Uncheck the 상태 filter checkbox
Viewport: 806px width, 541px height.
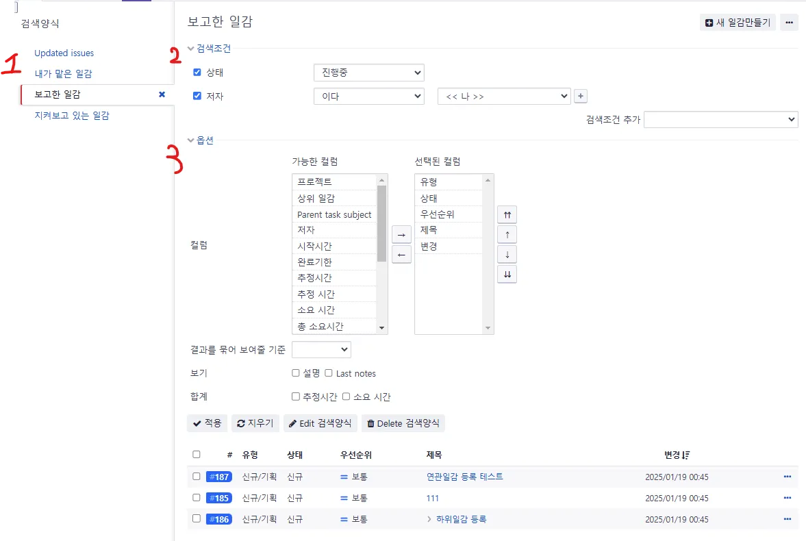197,72
